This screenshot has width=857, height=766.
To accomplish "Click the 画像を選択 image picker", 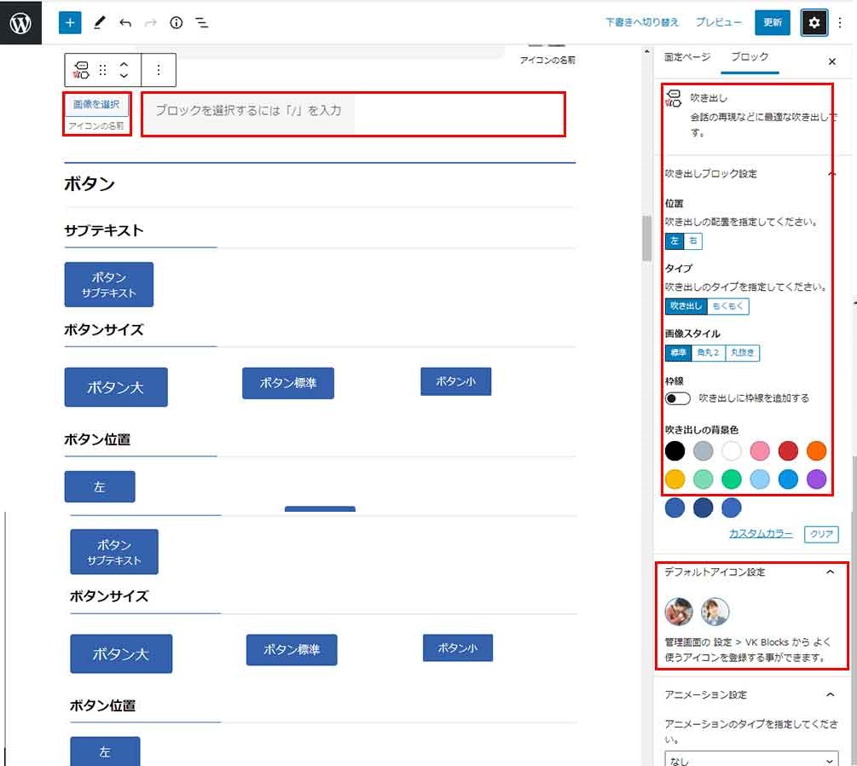I will (96, 105).
